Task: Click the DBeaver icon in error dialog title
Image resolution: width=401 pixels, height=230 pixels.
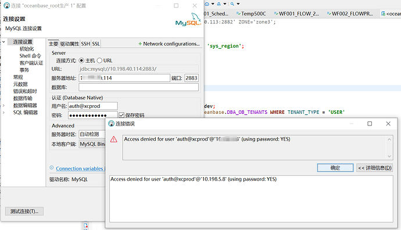Action: coord(111,124)
